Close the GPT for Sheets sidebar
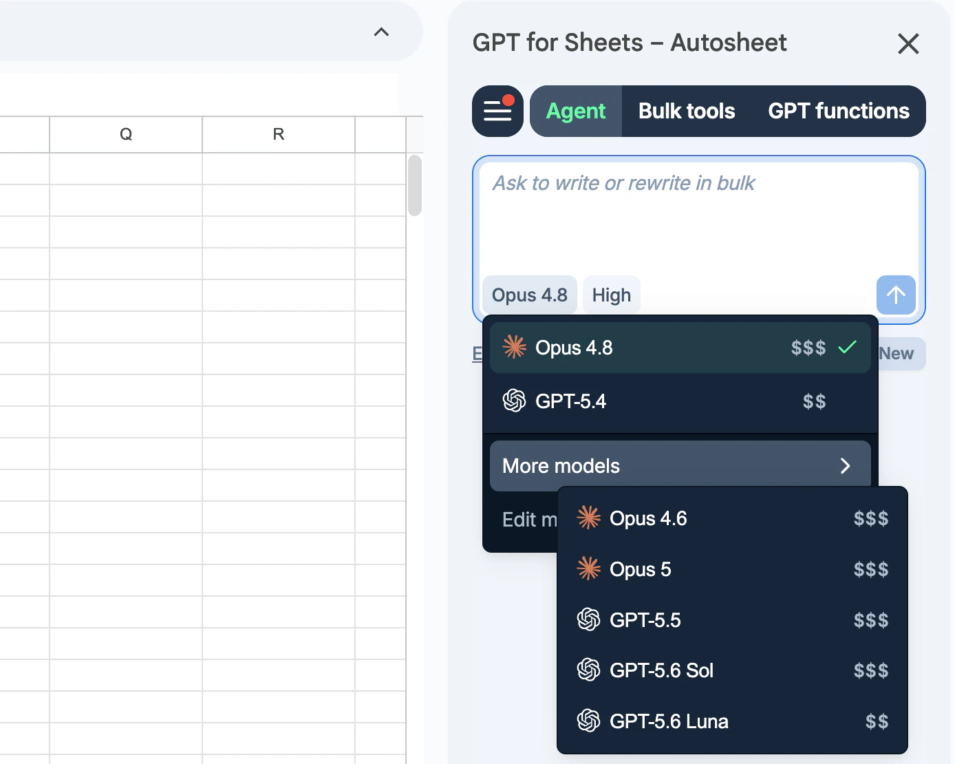The width and height of the screenshot is (955, 764). 908,44
